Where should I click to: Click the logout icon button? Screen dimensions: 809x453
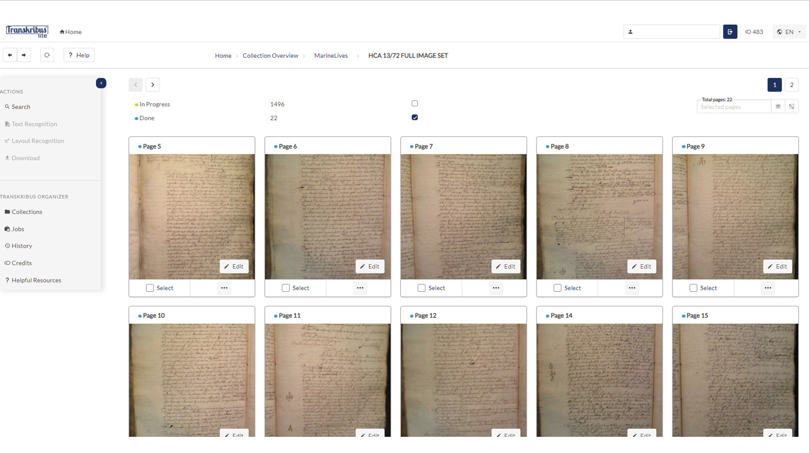[730, 32]
